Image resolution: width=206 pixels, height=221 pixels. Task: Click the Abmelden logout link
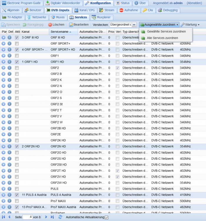point(194,3)
